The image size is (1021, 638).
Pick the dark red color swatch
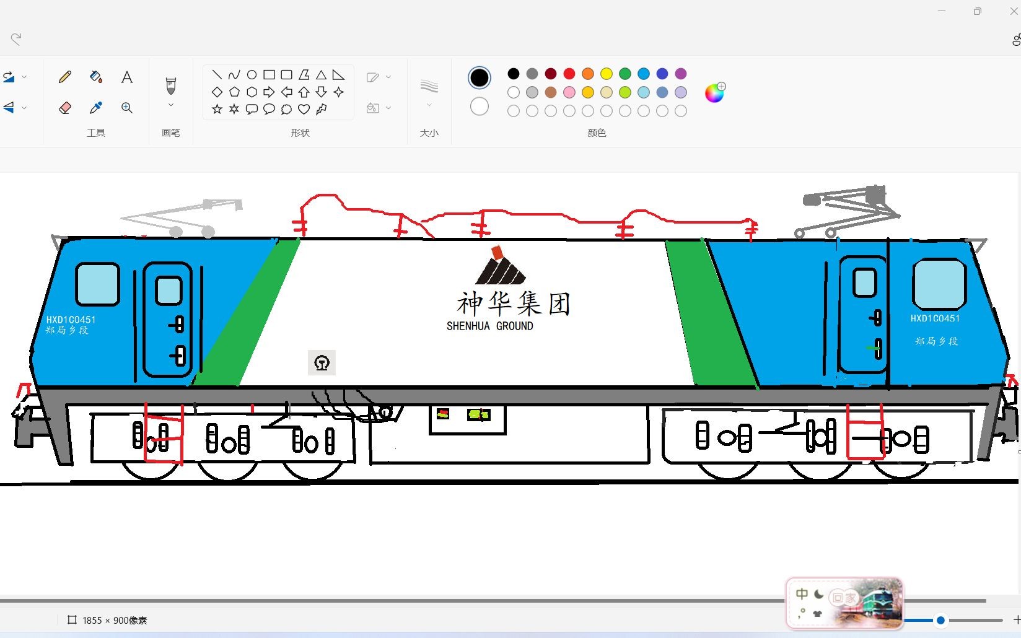551,74
